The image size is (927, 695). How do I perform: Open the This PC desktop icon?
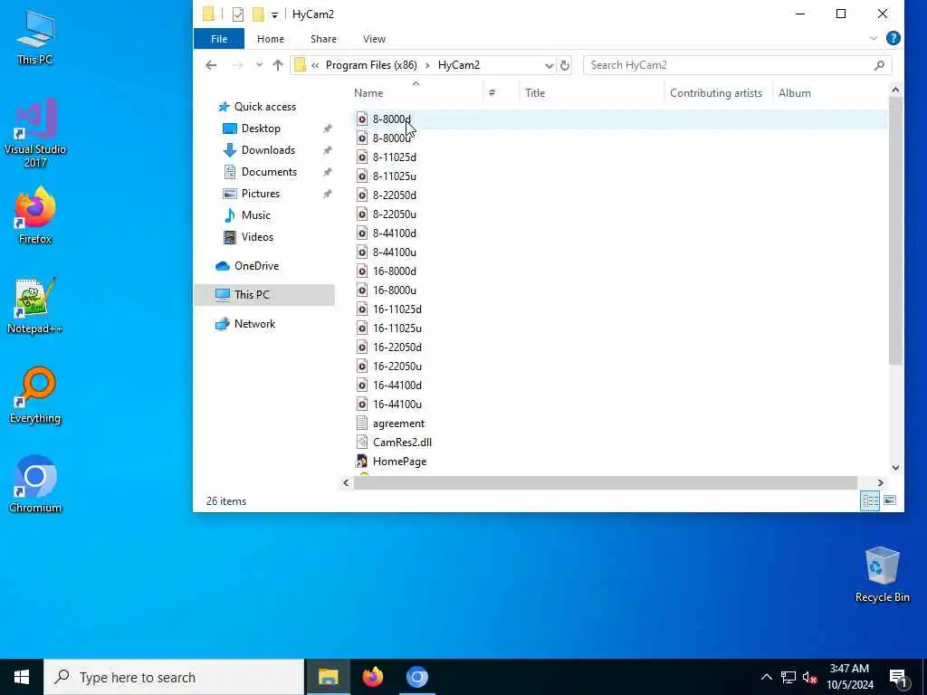[x=35, y=37]
